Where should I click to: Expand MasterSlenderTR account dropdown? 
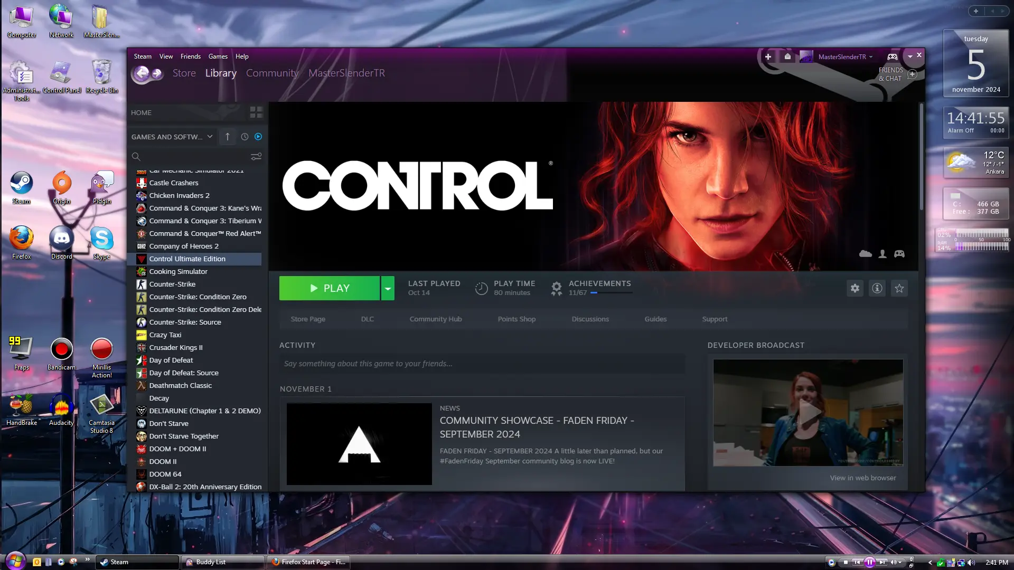871,57
